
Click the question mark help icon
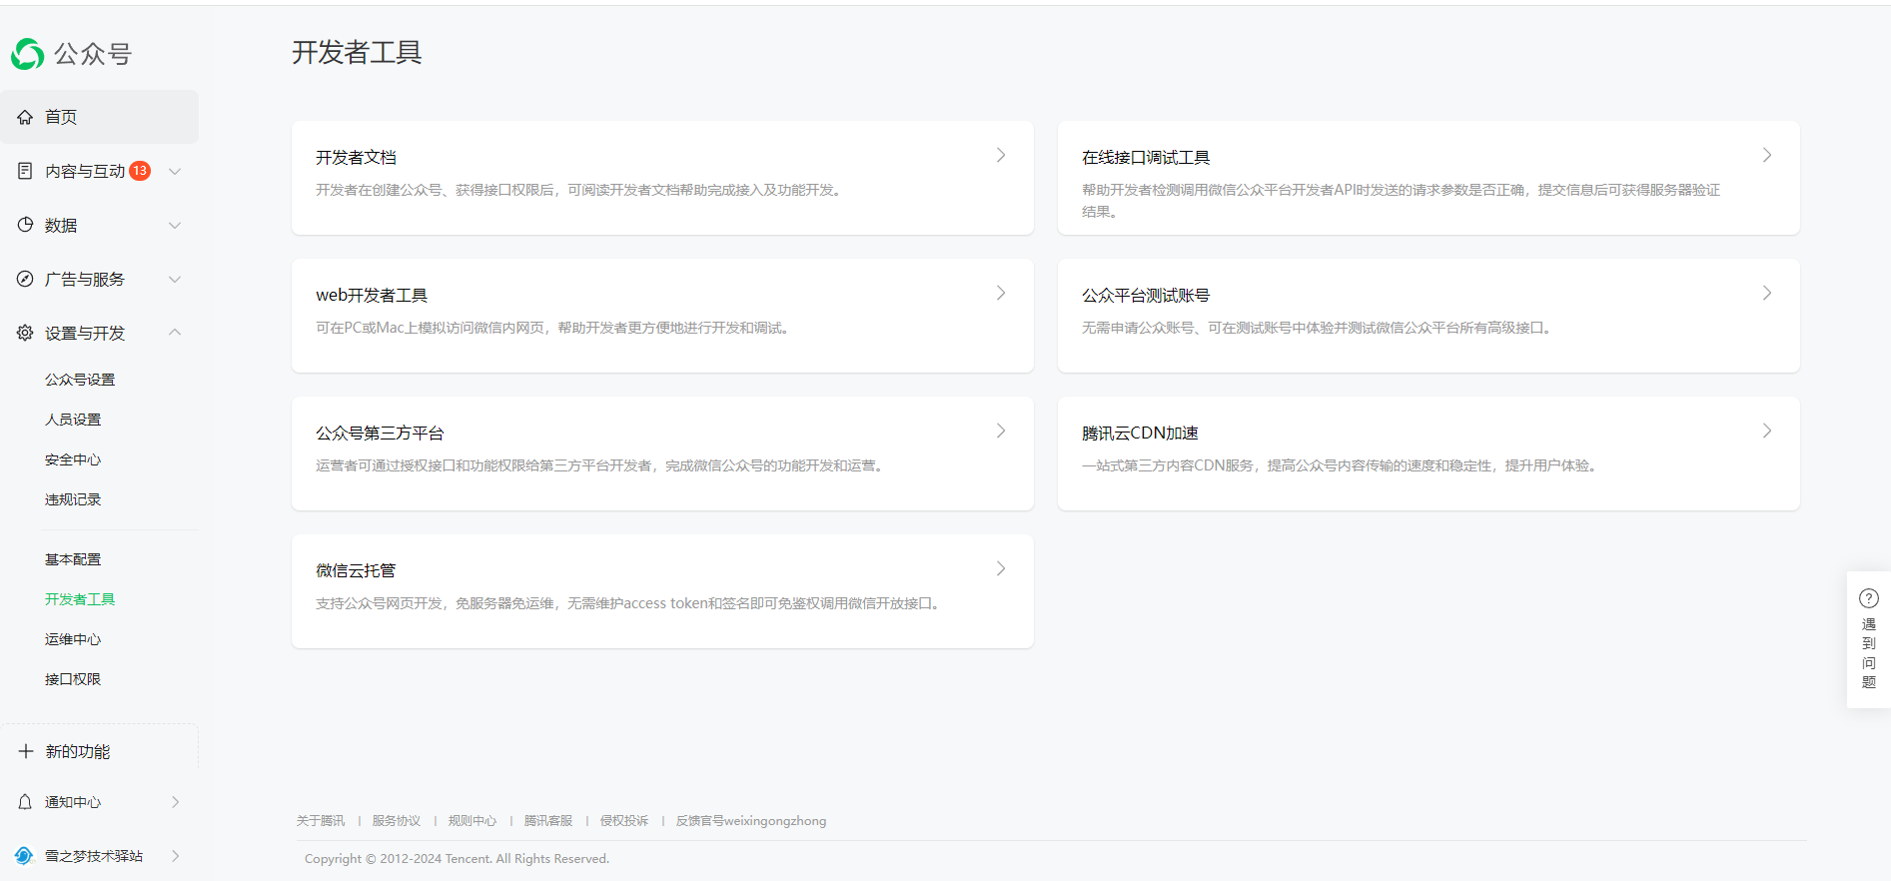click(x=1868, y=598)
